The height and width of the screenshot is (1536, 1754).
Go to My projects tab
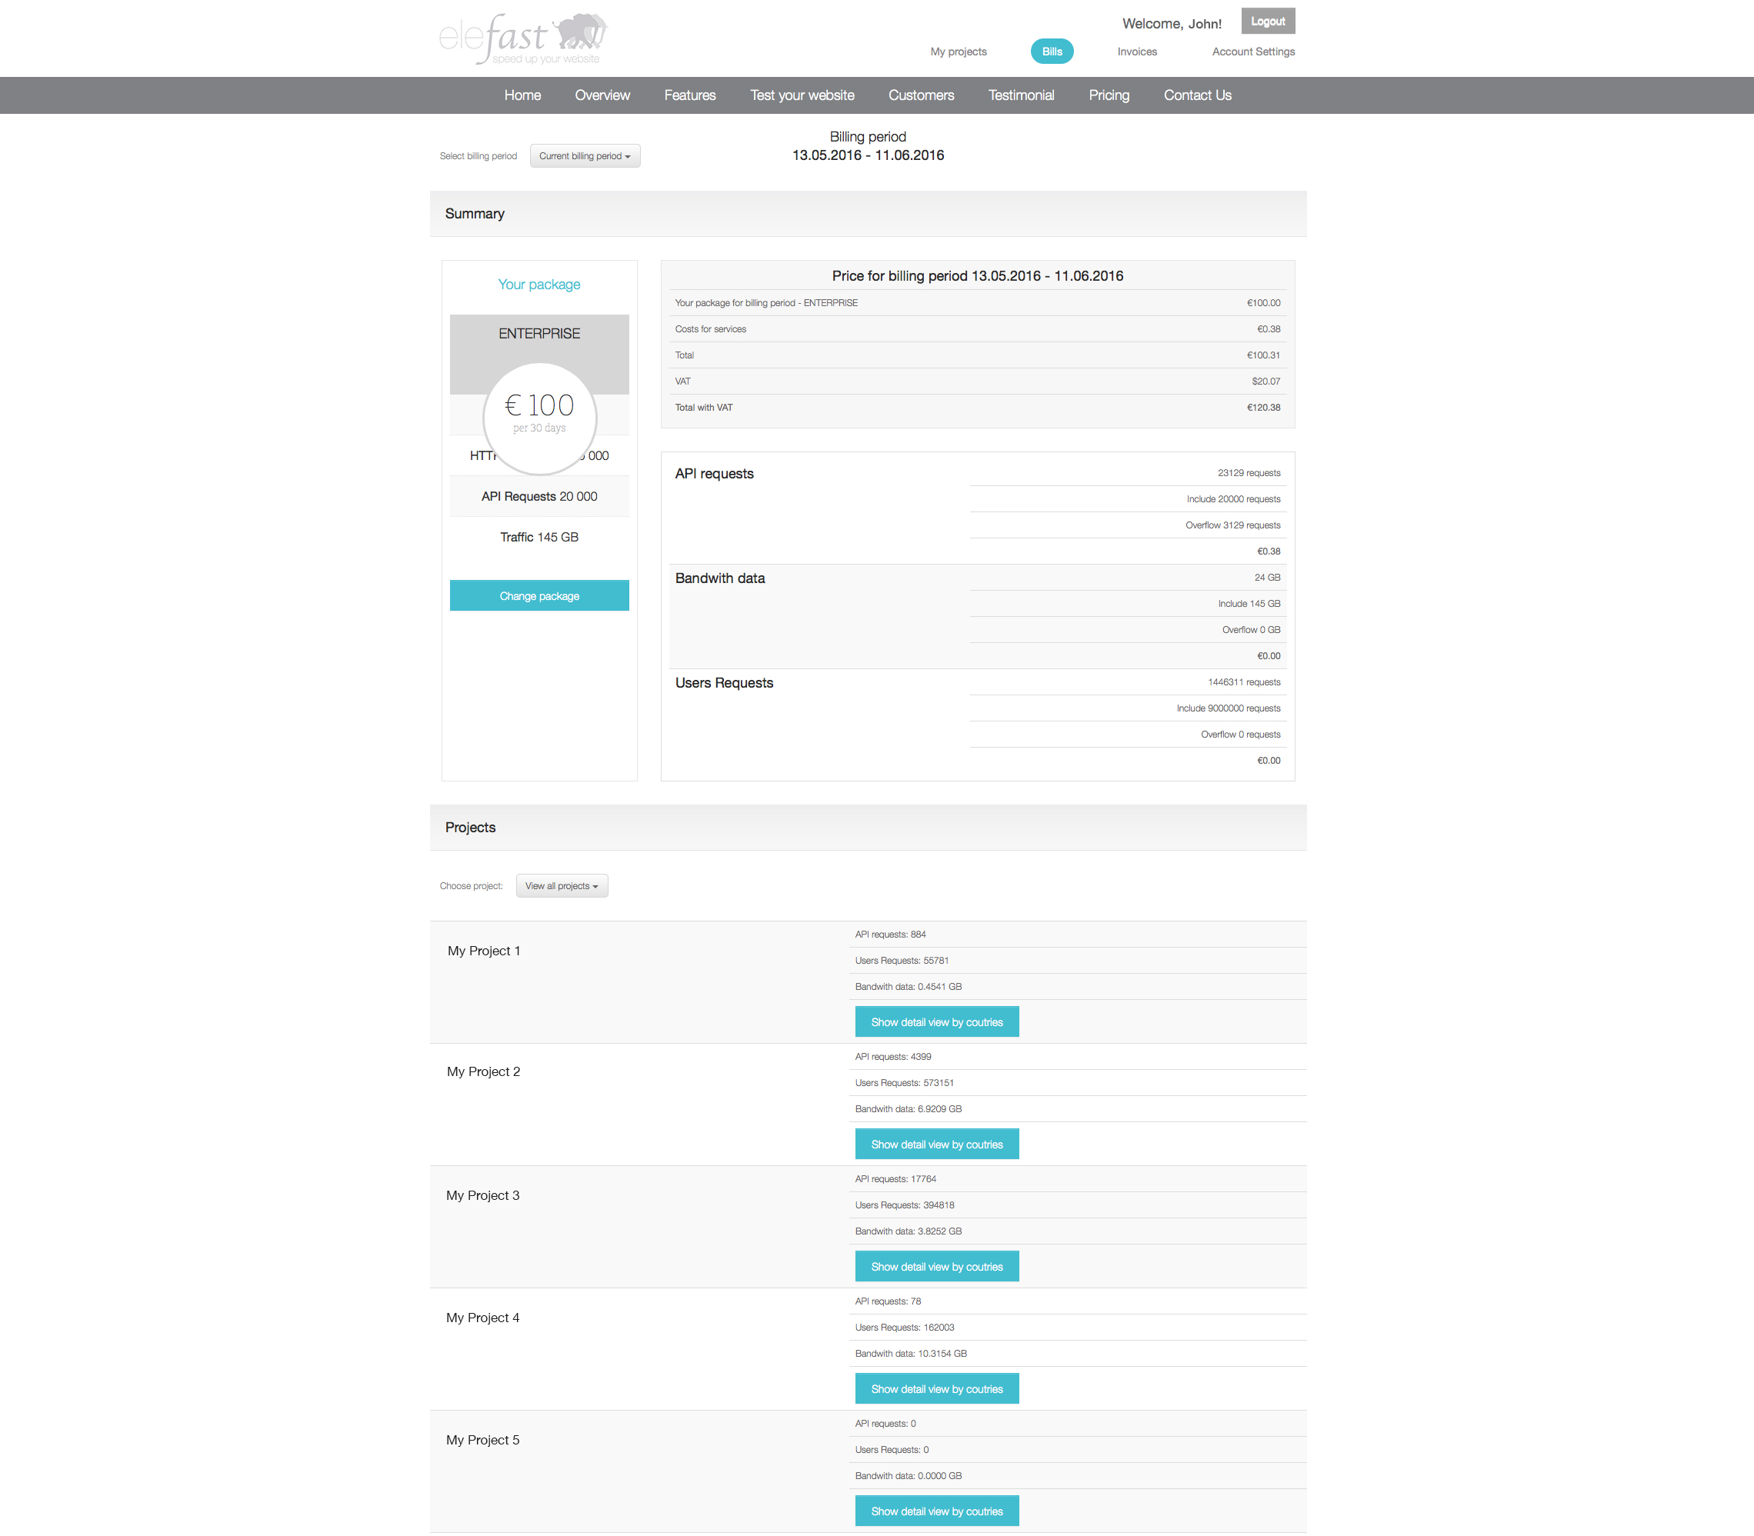[958, 52]
